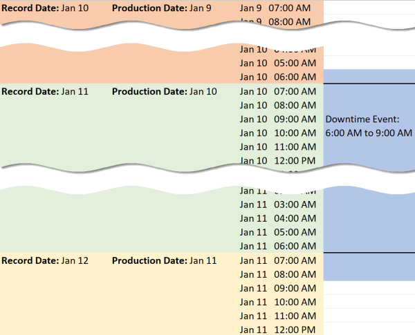Click the Jan 11 07:00 AM cell
Image resolution: width=415 pixels, height=335 pixels.
pyautogui.click(x=278, y=260)
